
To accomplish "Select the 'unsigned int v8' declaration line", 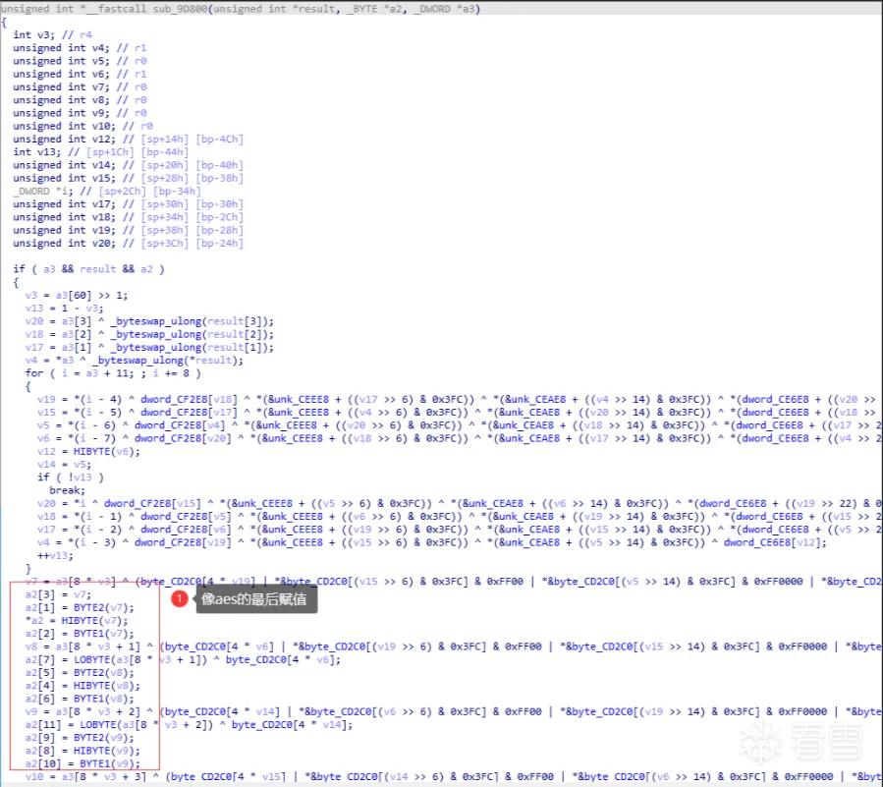I will (80, 99).
